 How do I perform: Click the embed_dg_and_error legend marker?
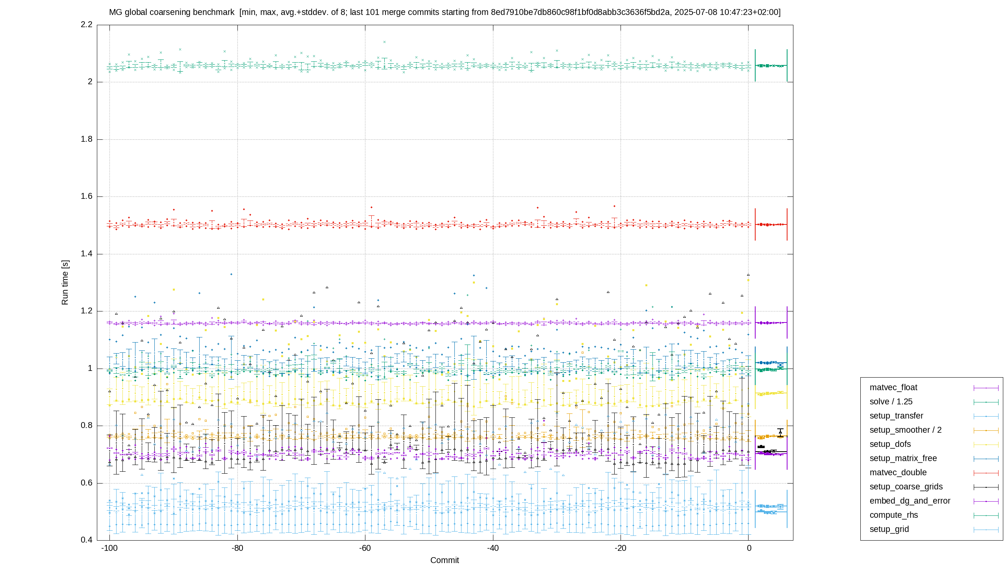(x=986, y=501)
